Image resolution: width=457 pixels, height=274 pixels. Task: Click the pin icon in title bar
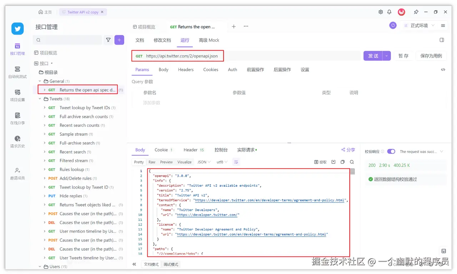[x=416, y=12]
